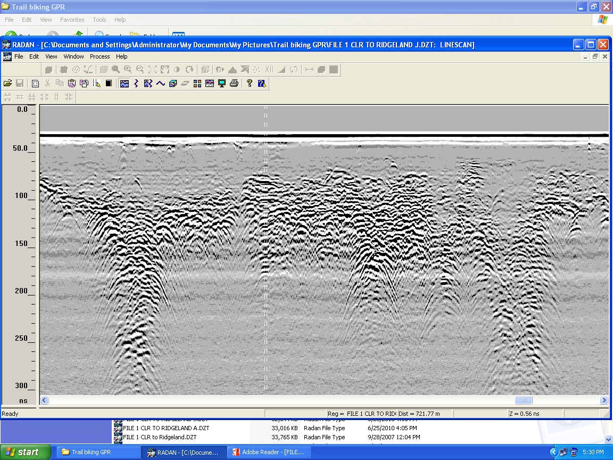Activate the Zoom In magnifier tool

(x=128, y=69)
